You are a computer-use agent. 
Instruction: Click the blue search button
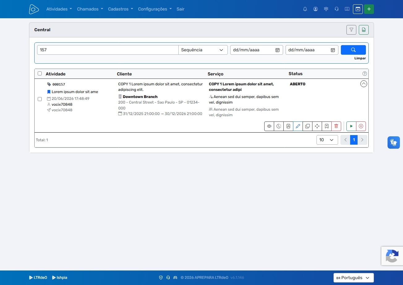[x=353, y=50]
